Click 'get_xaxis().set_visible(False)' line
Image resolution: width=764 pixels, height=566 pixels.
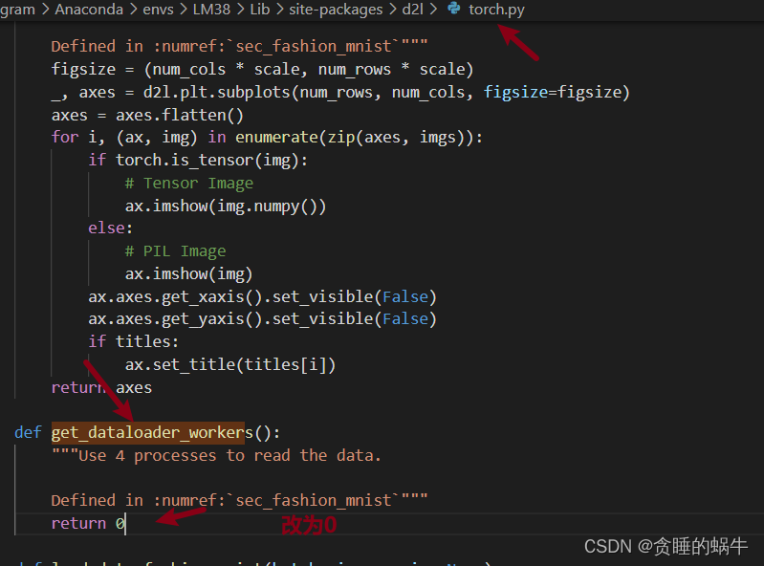tap(262, 296)
